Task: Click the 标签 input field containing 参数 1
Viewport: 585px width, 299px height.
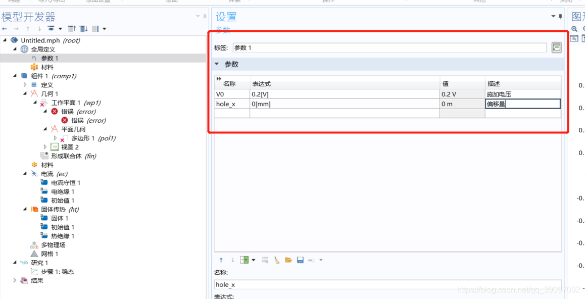Action: pyautogui.click(x=390, y=47)
